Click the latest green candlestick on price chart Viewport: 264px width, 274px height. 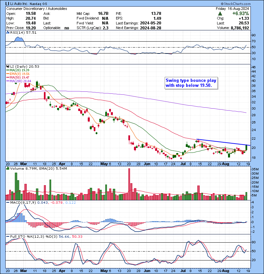(x=247, y=147)
